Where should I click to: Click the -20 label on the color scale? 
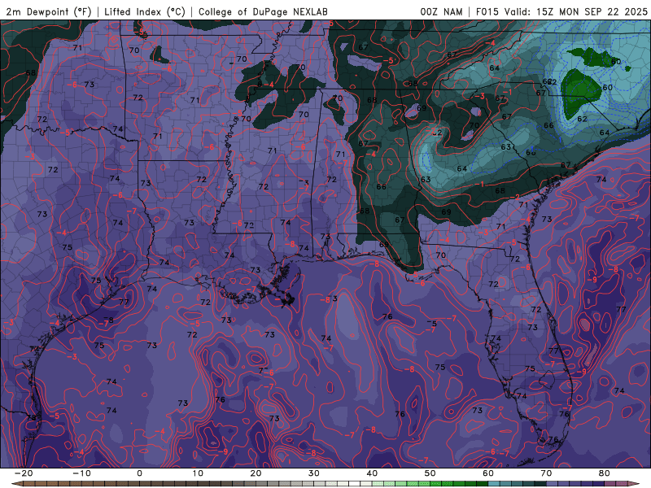point(24,473)
